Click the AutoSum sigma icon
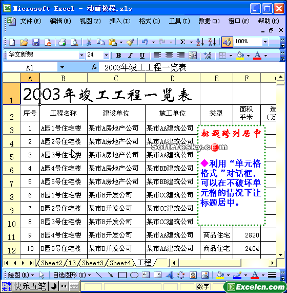Viewport: 287px width, 293px height. tap(183, 42)
